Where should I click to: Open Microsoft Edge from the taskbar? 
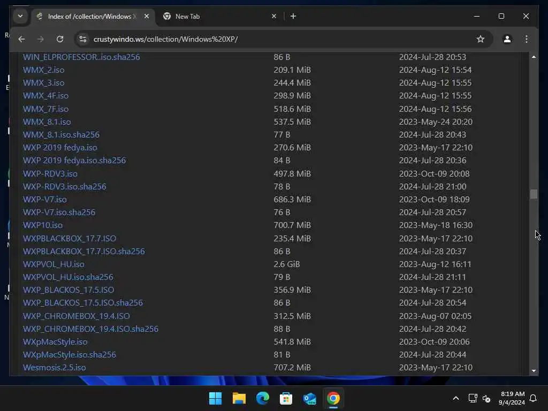click(262, 398)
